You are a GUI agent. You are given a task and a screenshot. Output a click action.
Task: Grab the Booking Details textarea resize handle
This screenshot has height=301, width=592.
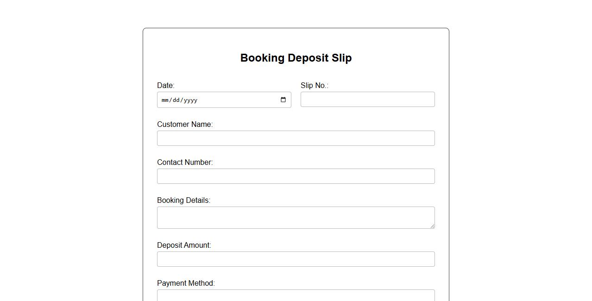[x=432, y=226]
